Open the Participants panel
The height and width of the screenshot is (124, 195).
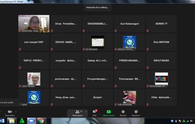tap(77, 113)
